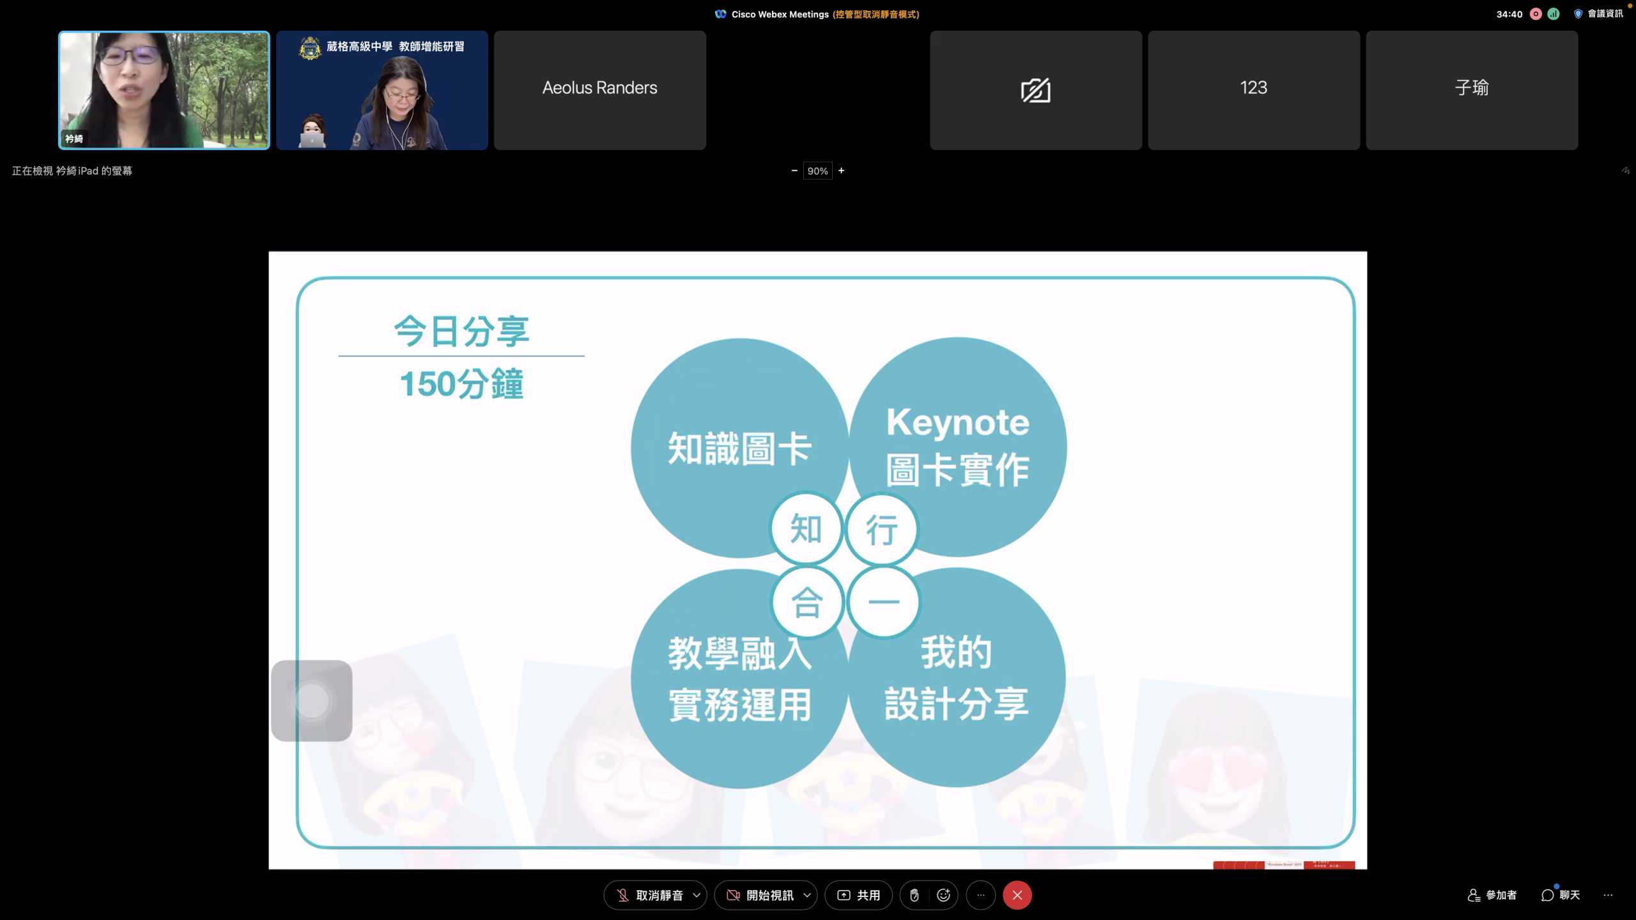Click the red leave meeting button

(x=1017, y=895)
